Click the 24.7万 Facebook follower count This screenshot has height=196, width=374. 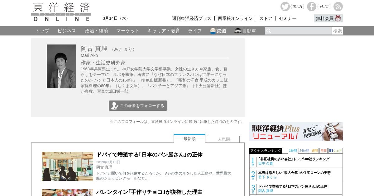[x=324, y=7]
